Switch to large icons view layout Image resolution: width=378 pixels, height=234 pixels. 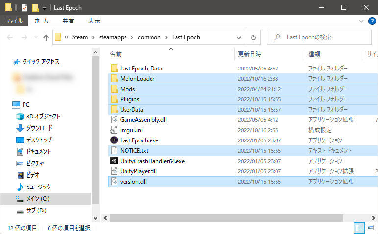pyautogui.click(x=370, y=228)
